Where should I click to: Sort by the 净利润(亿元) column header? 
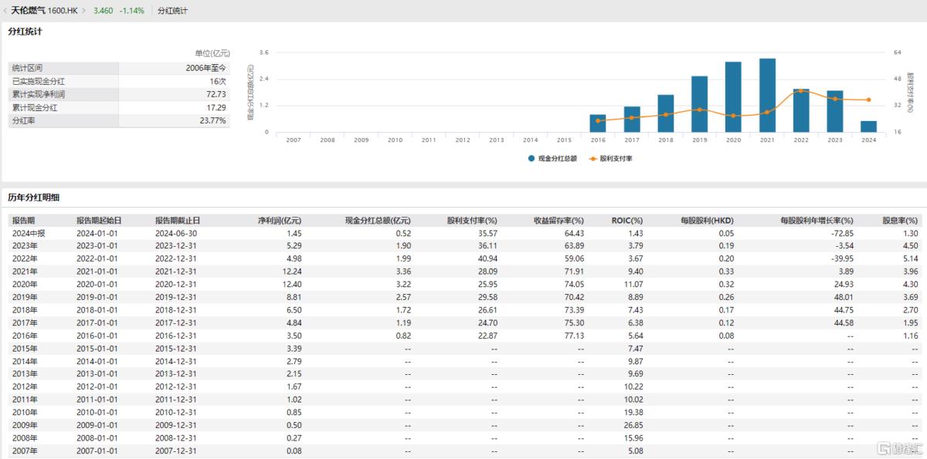pyautogui.click(x=279, y=220)
